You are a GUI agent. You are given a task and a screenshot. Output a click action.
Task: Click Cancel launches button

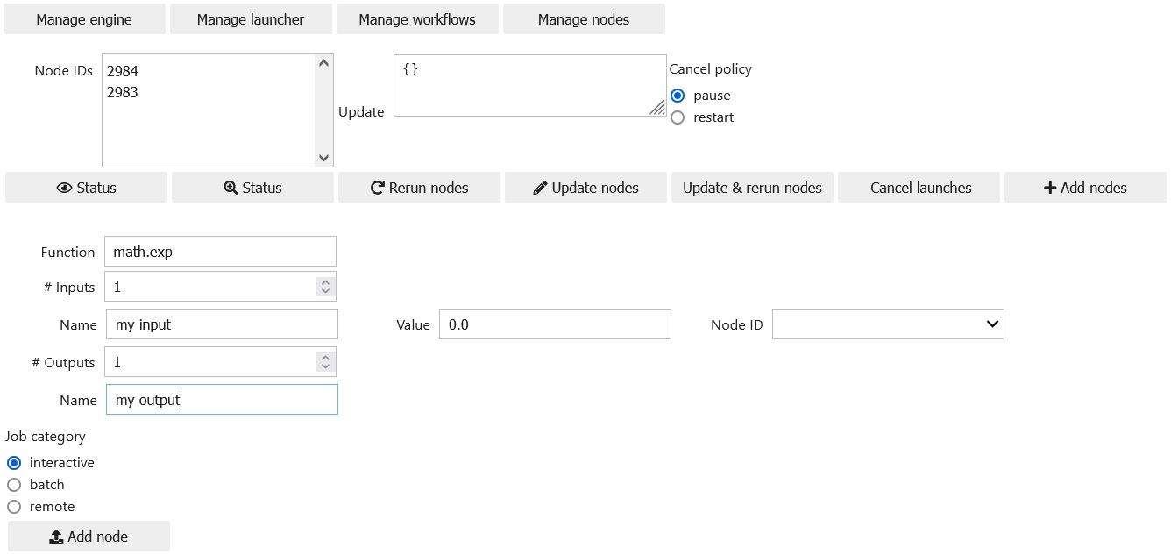919,188
